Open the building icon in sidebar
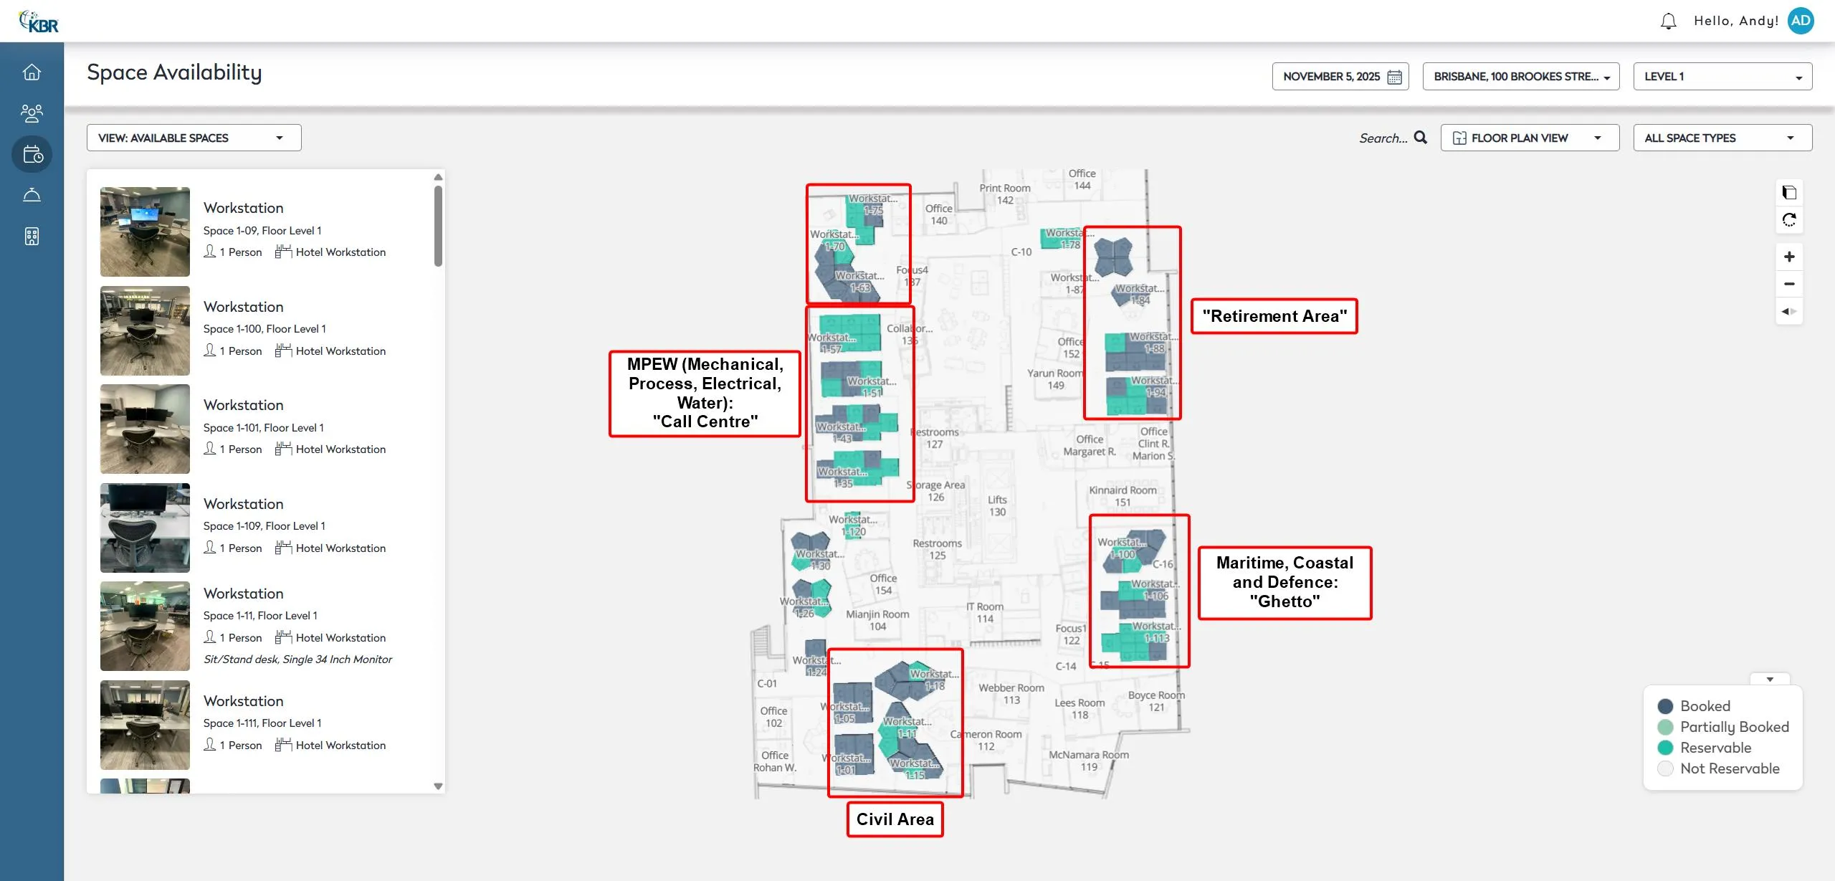The width and height of the screenshot is (1835, 881). click(x=32, y=237)
